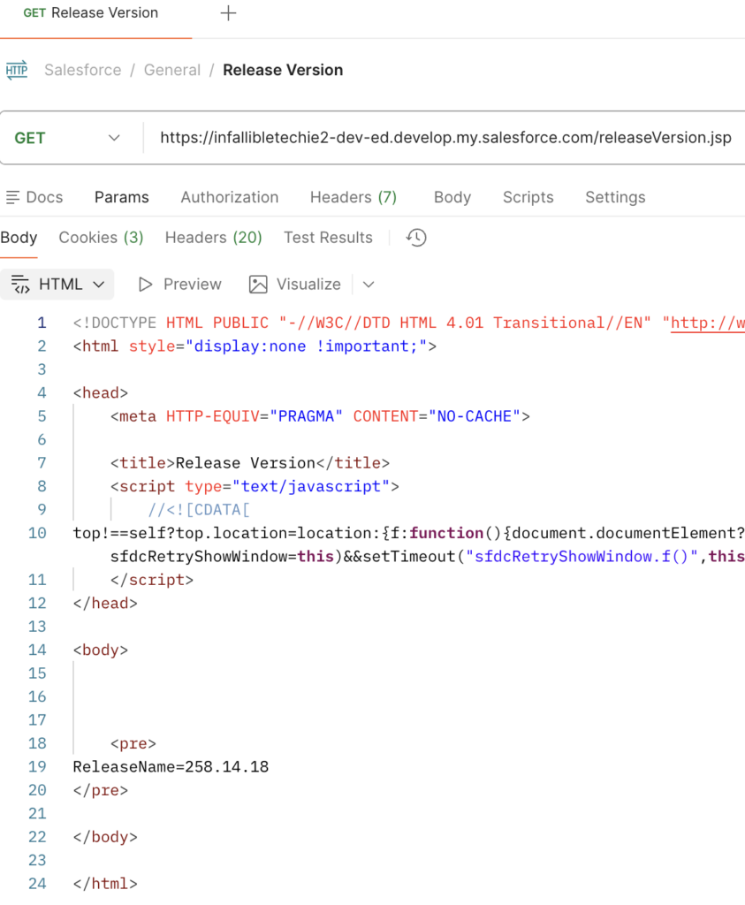Screen dimensions: 745x905
Task: Click the closing </html> tag on line 24
Action: (x=105, y=884)
